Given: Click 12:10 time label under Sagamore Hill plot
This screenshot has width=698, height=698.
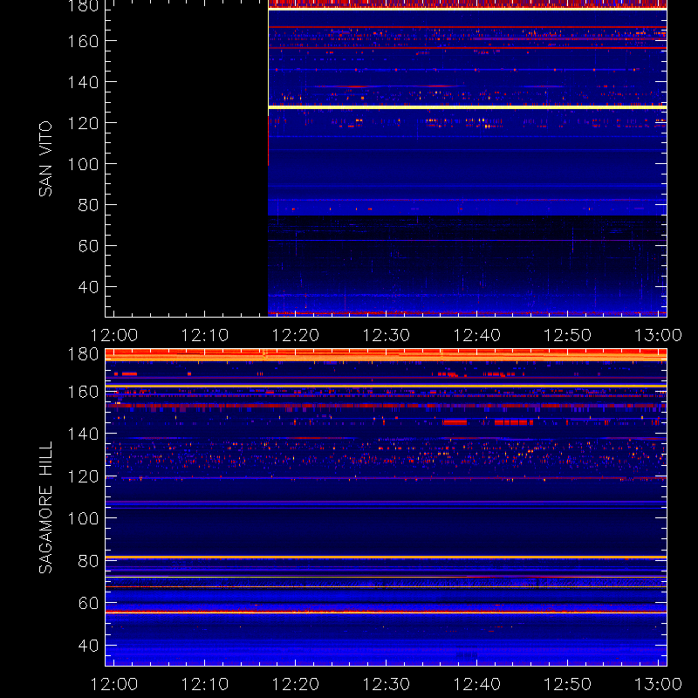Looking at the screenshot, I should 205,684.
